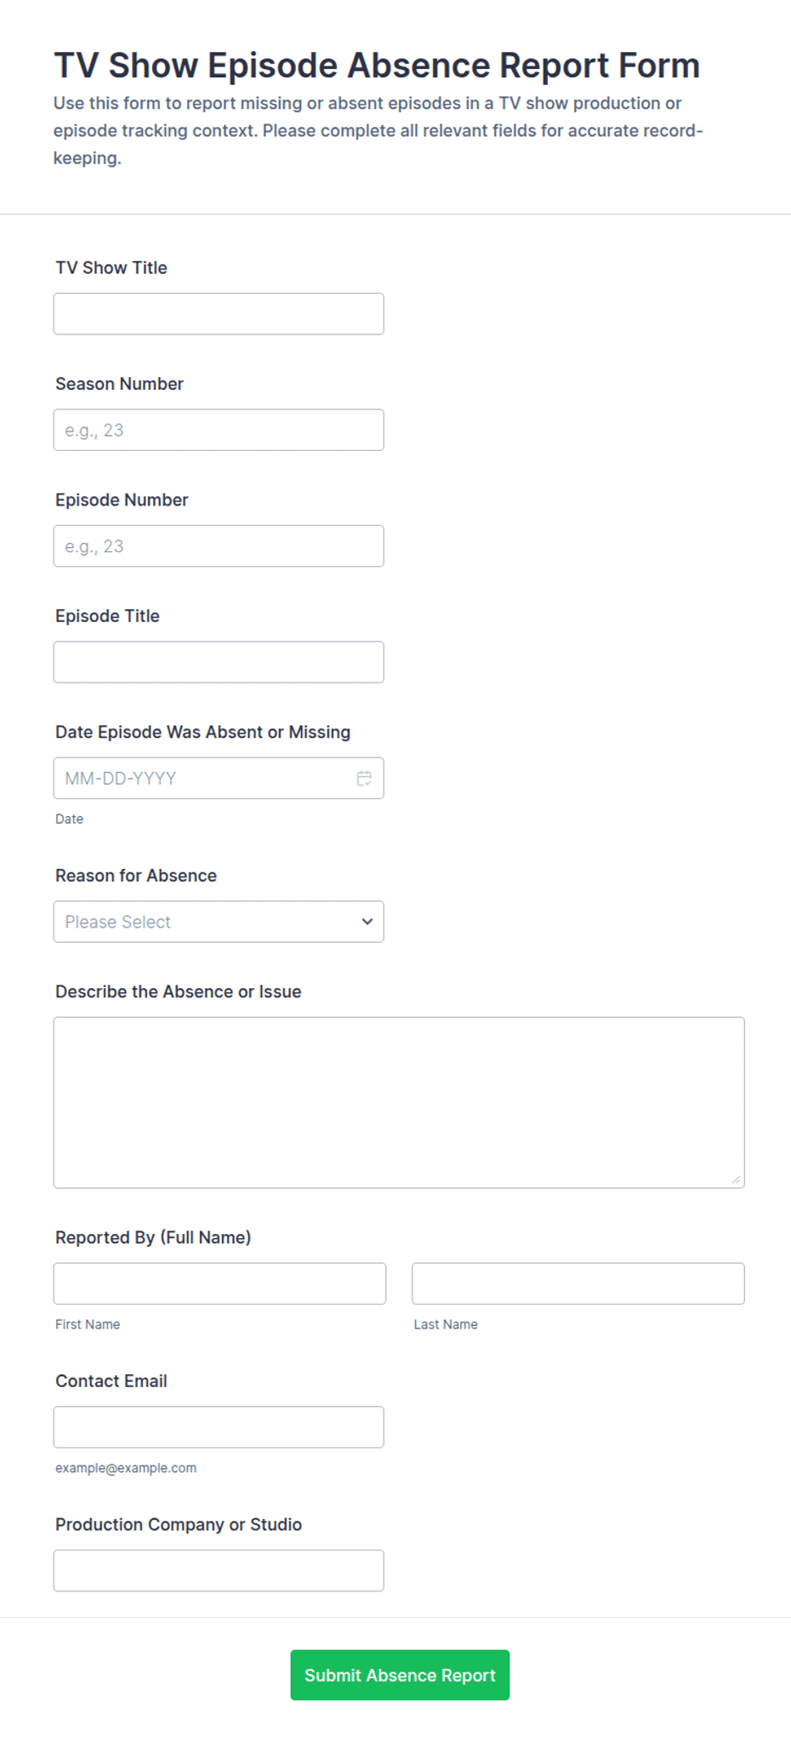
Task: Click the Date Episode Was Absent label
Action: 202,732
